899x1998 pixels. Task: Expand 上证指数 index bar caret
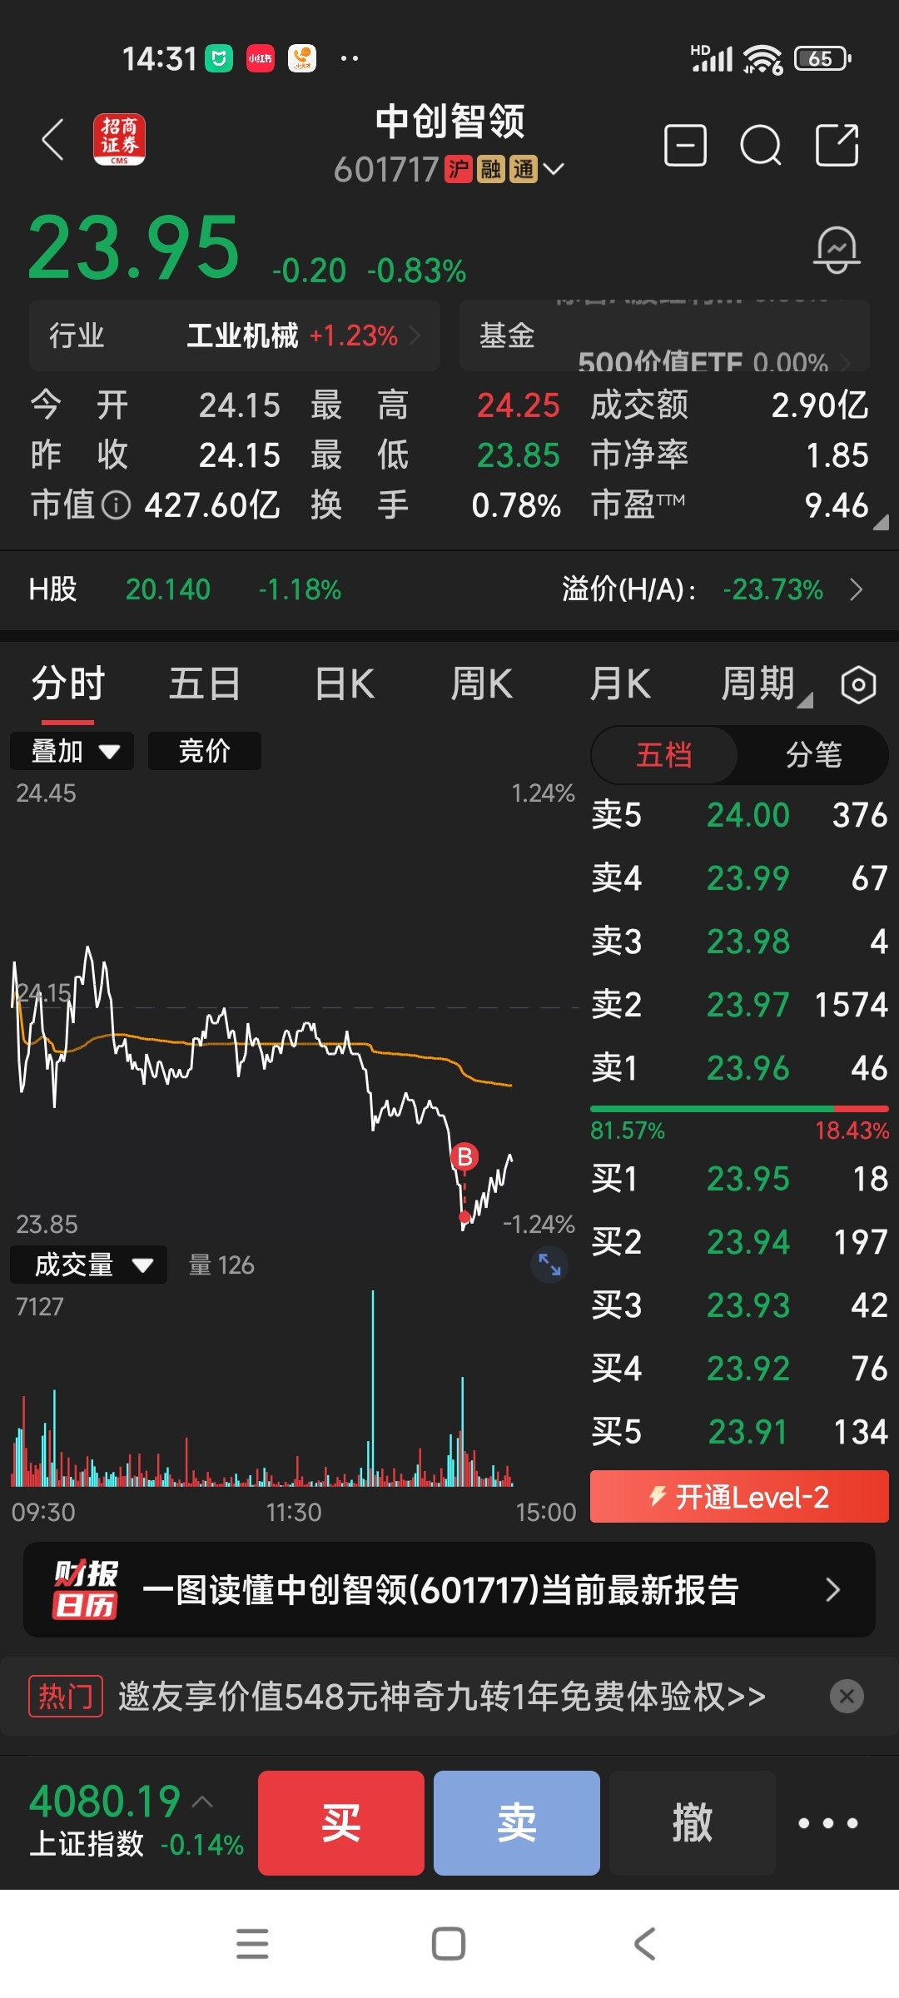click(x=203, y=1802)
